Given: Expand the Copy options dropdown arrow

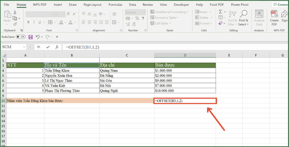Looking at the screenshot, I should click(x=19, y=18).
